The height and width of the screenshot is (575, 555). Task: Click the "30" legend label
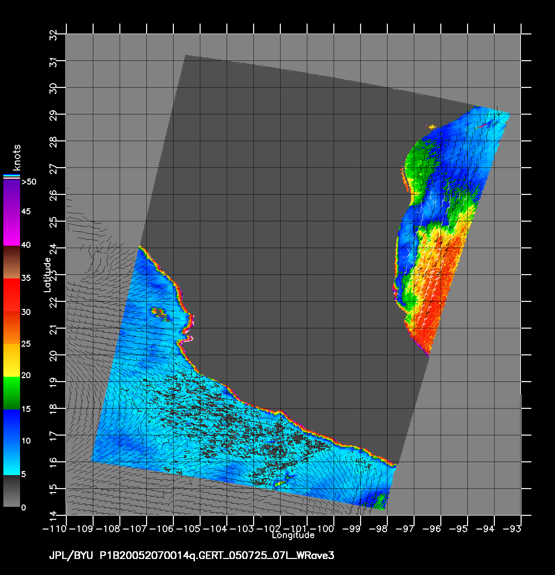[x=26, y=312]
